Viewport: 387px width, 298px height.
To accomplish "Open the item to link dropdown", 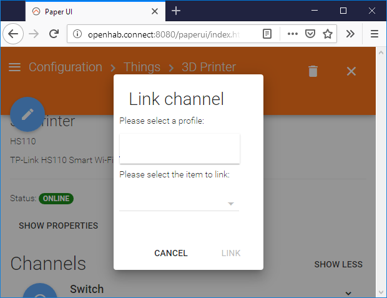I will (179, 204).
